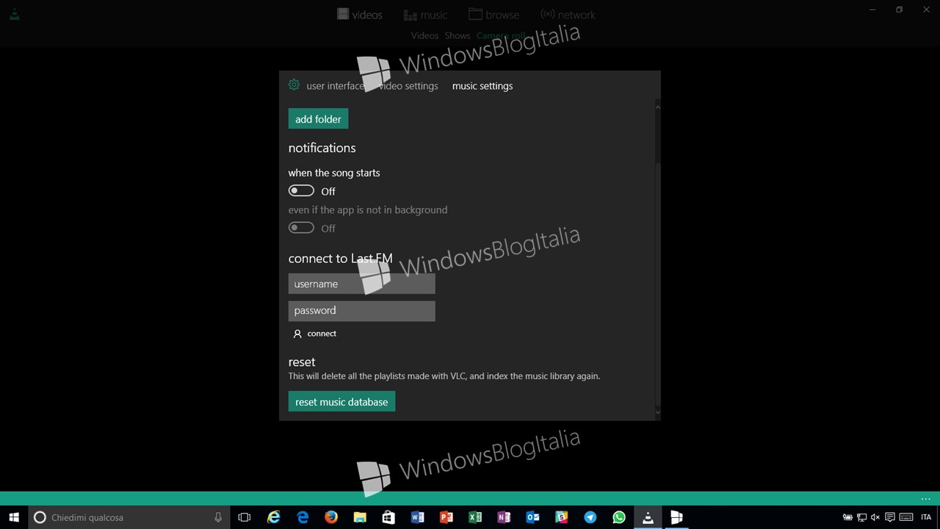Open the videos tab

tap(359, 15)
